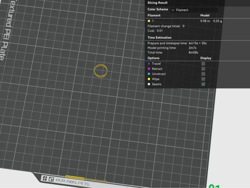Click the Total time 8m58s value

point(193,52)
